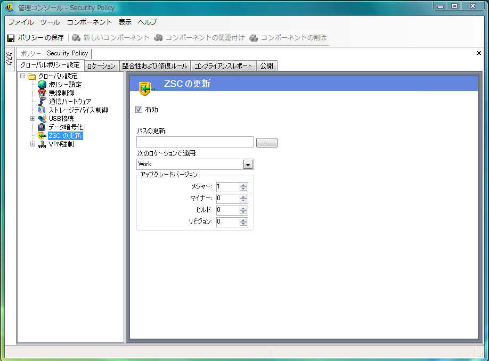Click the 無線制御 wireless icon
The width and height of the screenshot is (489, 361).
(x=42, y=93)
